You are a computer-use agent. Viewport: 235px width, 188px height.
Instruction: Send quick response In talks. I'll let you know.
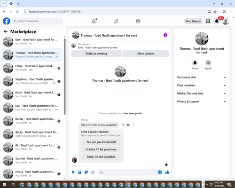(101, 149)
